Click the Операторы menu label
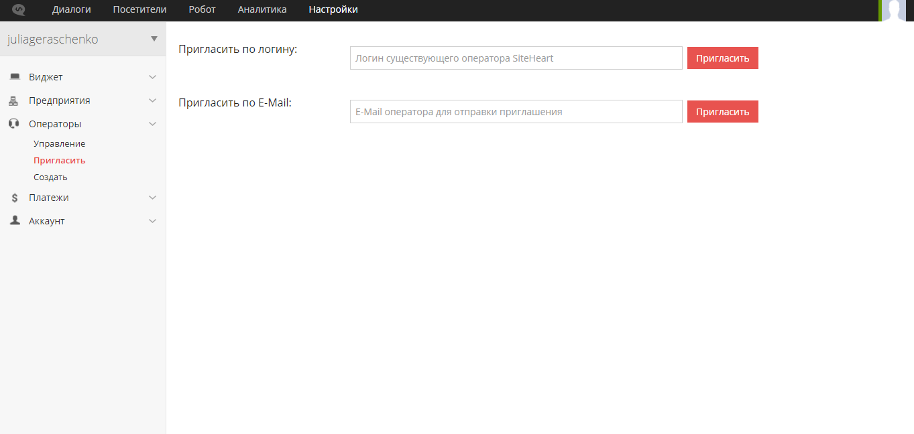 coord(55,124)
